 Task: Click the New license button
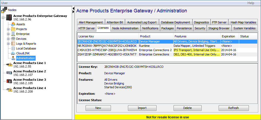98,108
